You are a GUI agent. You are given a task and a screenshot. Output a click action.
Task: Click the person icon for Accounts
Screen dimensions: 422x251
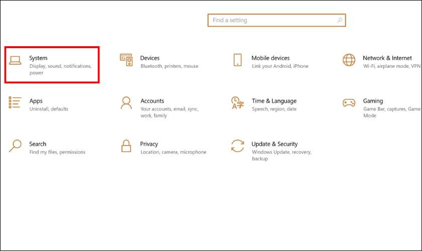click(x=126, y=103)
